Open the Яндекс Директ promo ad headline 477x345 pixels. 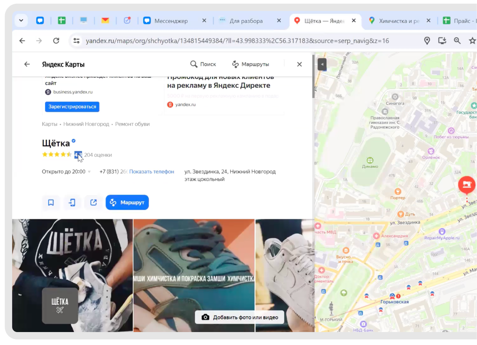tap(221, 81)
